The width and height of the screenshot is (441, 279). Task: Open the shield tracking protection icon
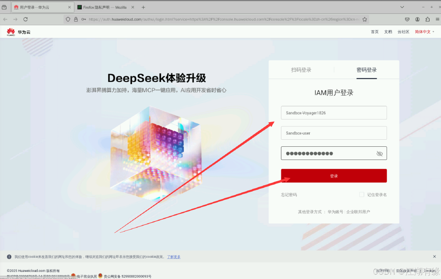(x=68, y=19)
